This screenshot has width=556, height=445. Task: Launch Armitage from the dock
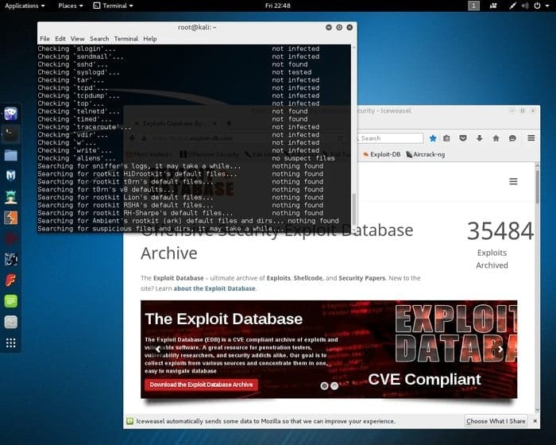(x=10, y=197)
